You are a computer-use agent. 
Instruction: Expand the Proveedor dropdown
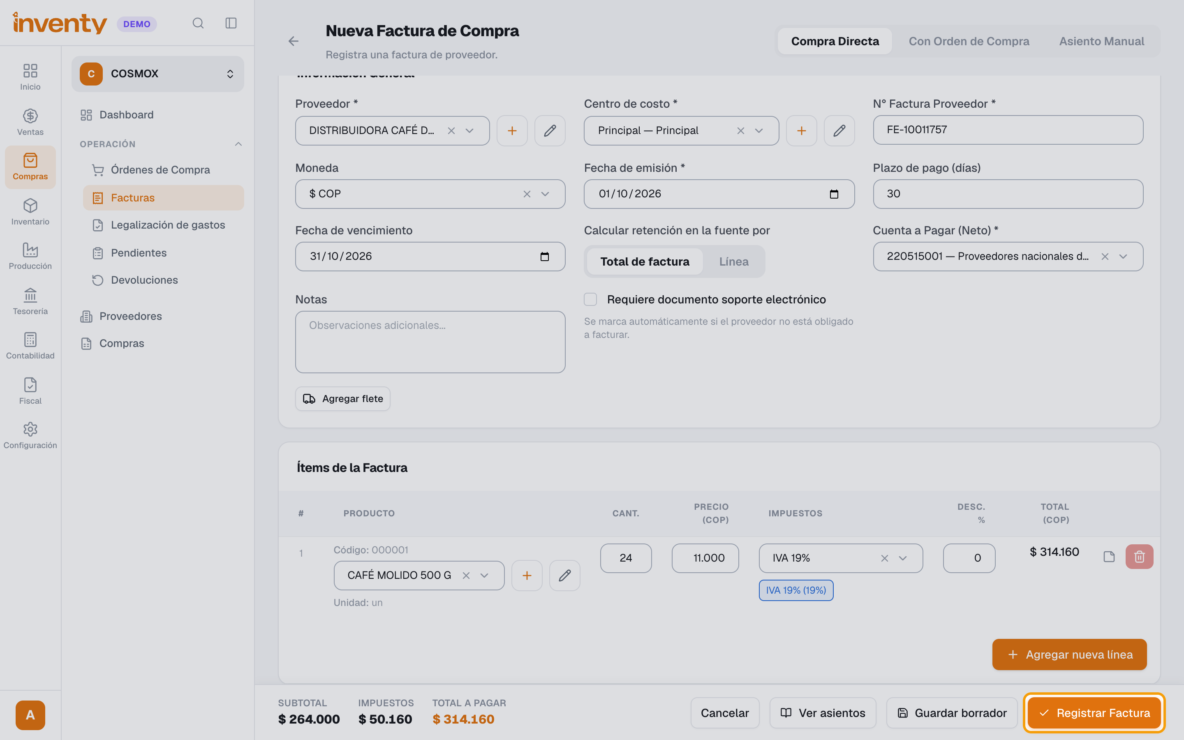[x=469, y=131]
